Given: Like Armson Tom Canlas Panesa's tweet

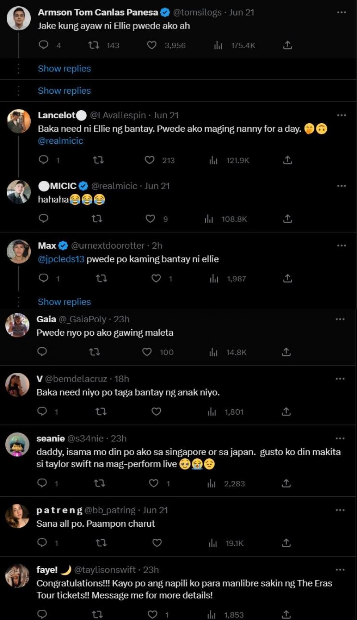Looking at the screenshot, I should coord(152,45).
